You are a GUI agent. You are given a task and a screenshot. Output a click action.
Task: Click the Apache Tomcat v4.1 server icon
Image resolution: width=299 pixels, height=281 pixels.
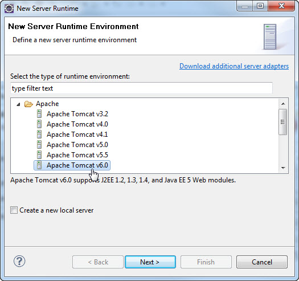pos(39,135)
